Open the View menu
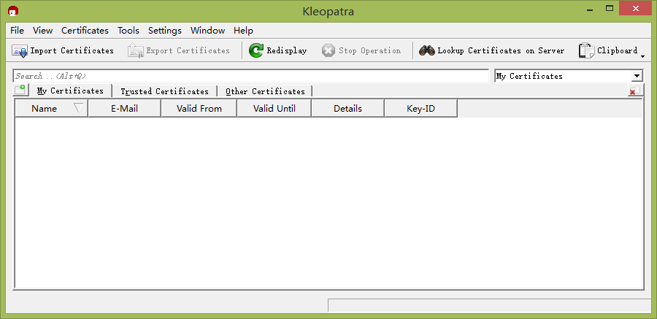The width and height of the screenshot is (657, 319). [x=43, y=31]
